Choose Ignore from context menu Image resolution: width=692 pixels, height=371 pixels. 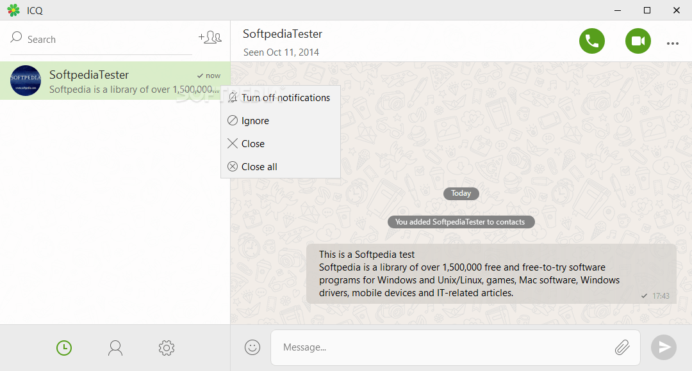pos(280,121)
